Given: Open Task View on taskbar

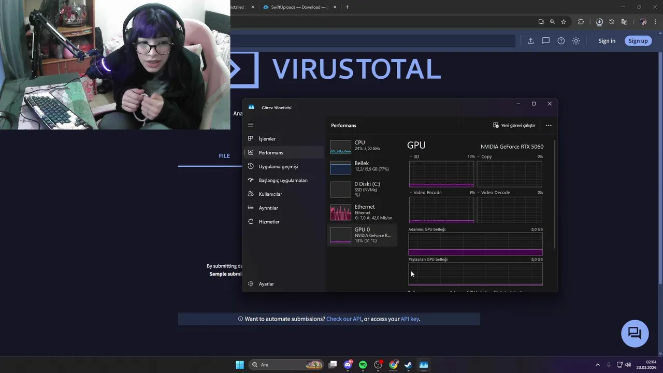Looking at the screenshot, I should [x=333, y=365].
